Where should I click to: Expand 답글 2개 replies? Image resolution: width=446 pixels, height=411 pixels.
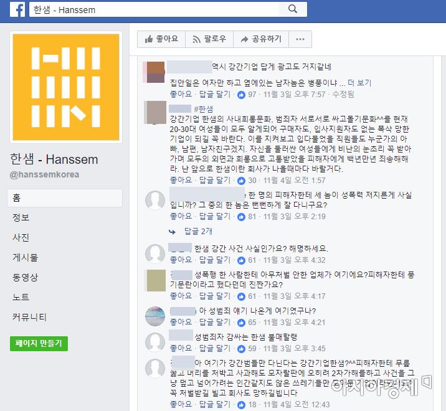198,231
